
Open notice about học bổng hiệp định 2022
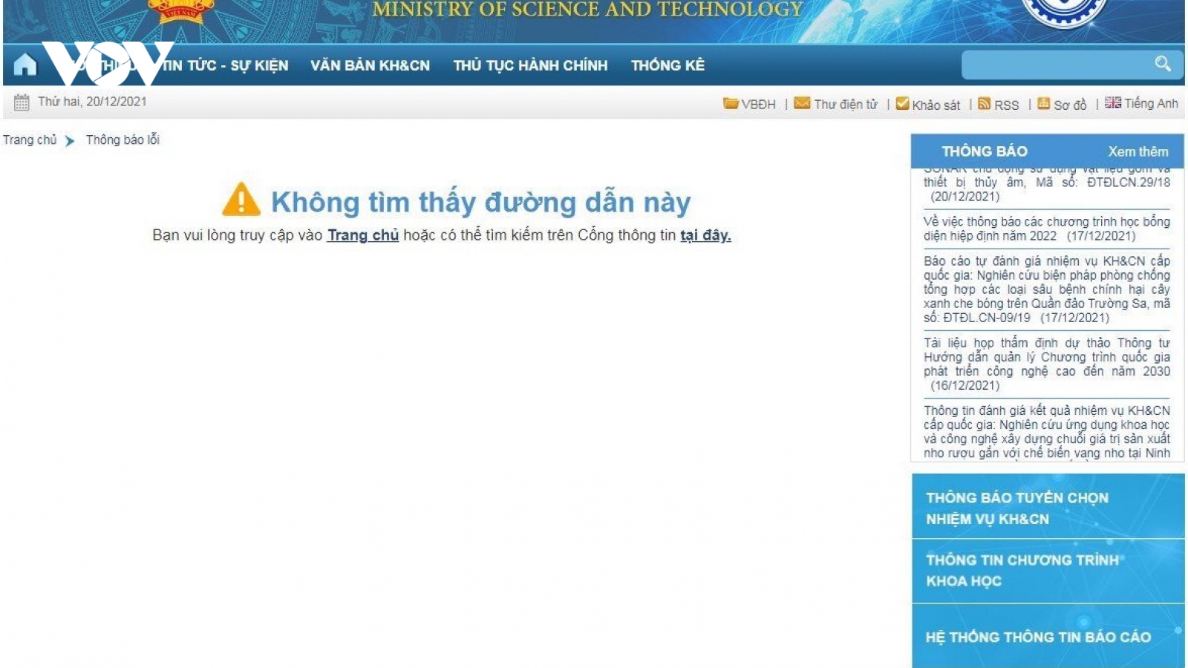coord(1046,229)
